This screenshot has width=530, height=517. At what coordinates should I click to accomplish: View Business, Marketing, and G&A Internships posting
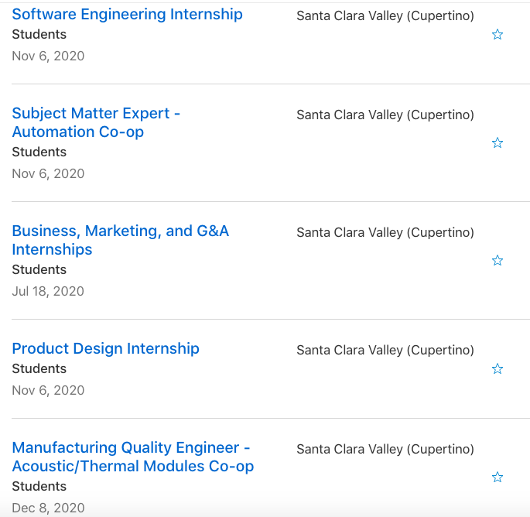[120, 240]
